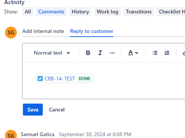This screenshot has width=185, height=138.
Task: Click the CBB-14 task checkbox icon
Action: tap(40, 79)
